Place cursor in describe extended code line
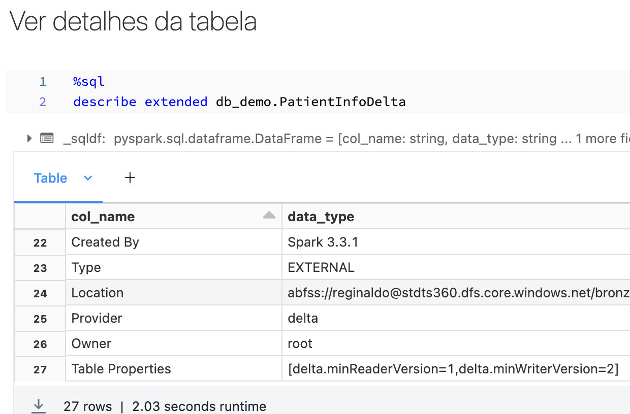The image size is (630, 414). pyautogui.click(x=239, y=102)
